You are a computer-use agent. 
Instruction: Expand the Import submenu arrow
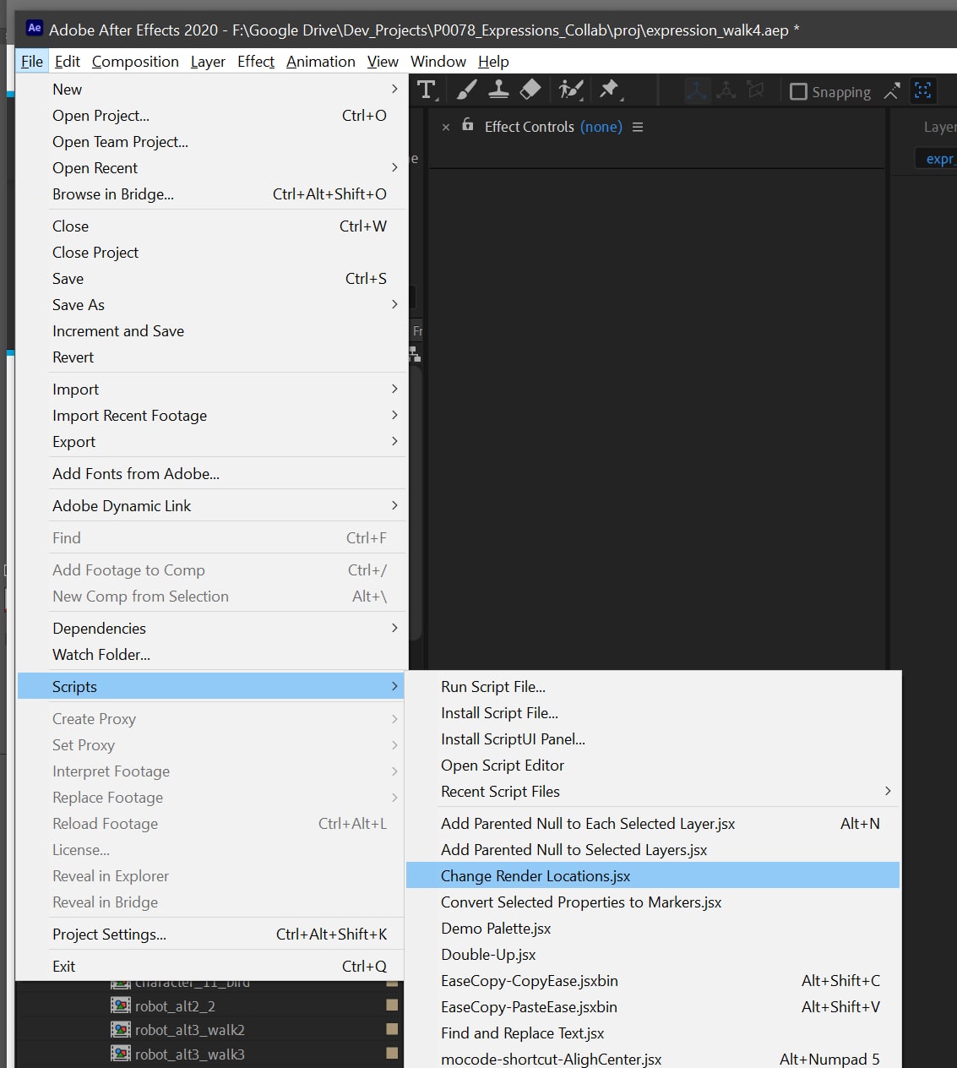(x=394, y=389)
